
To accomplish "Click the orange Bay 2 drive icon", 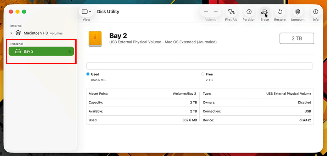I will [x=95, y=39].
